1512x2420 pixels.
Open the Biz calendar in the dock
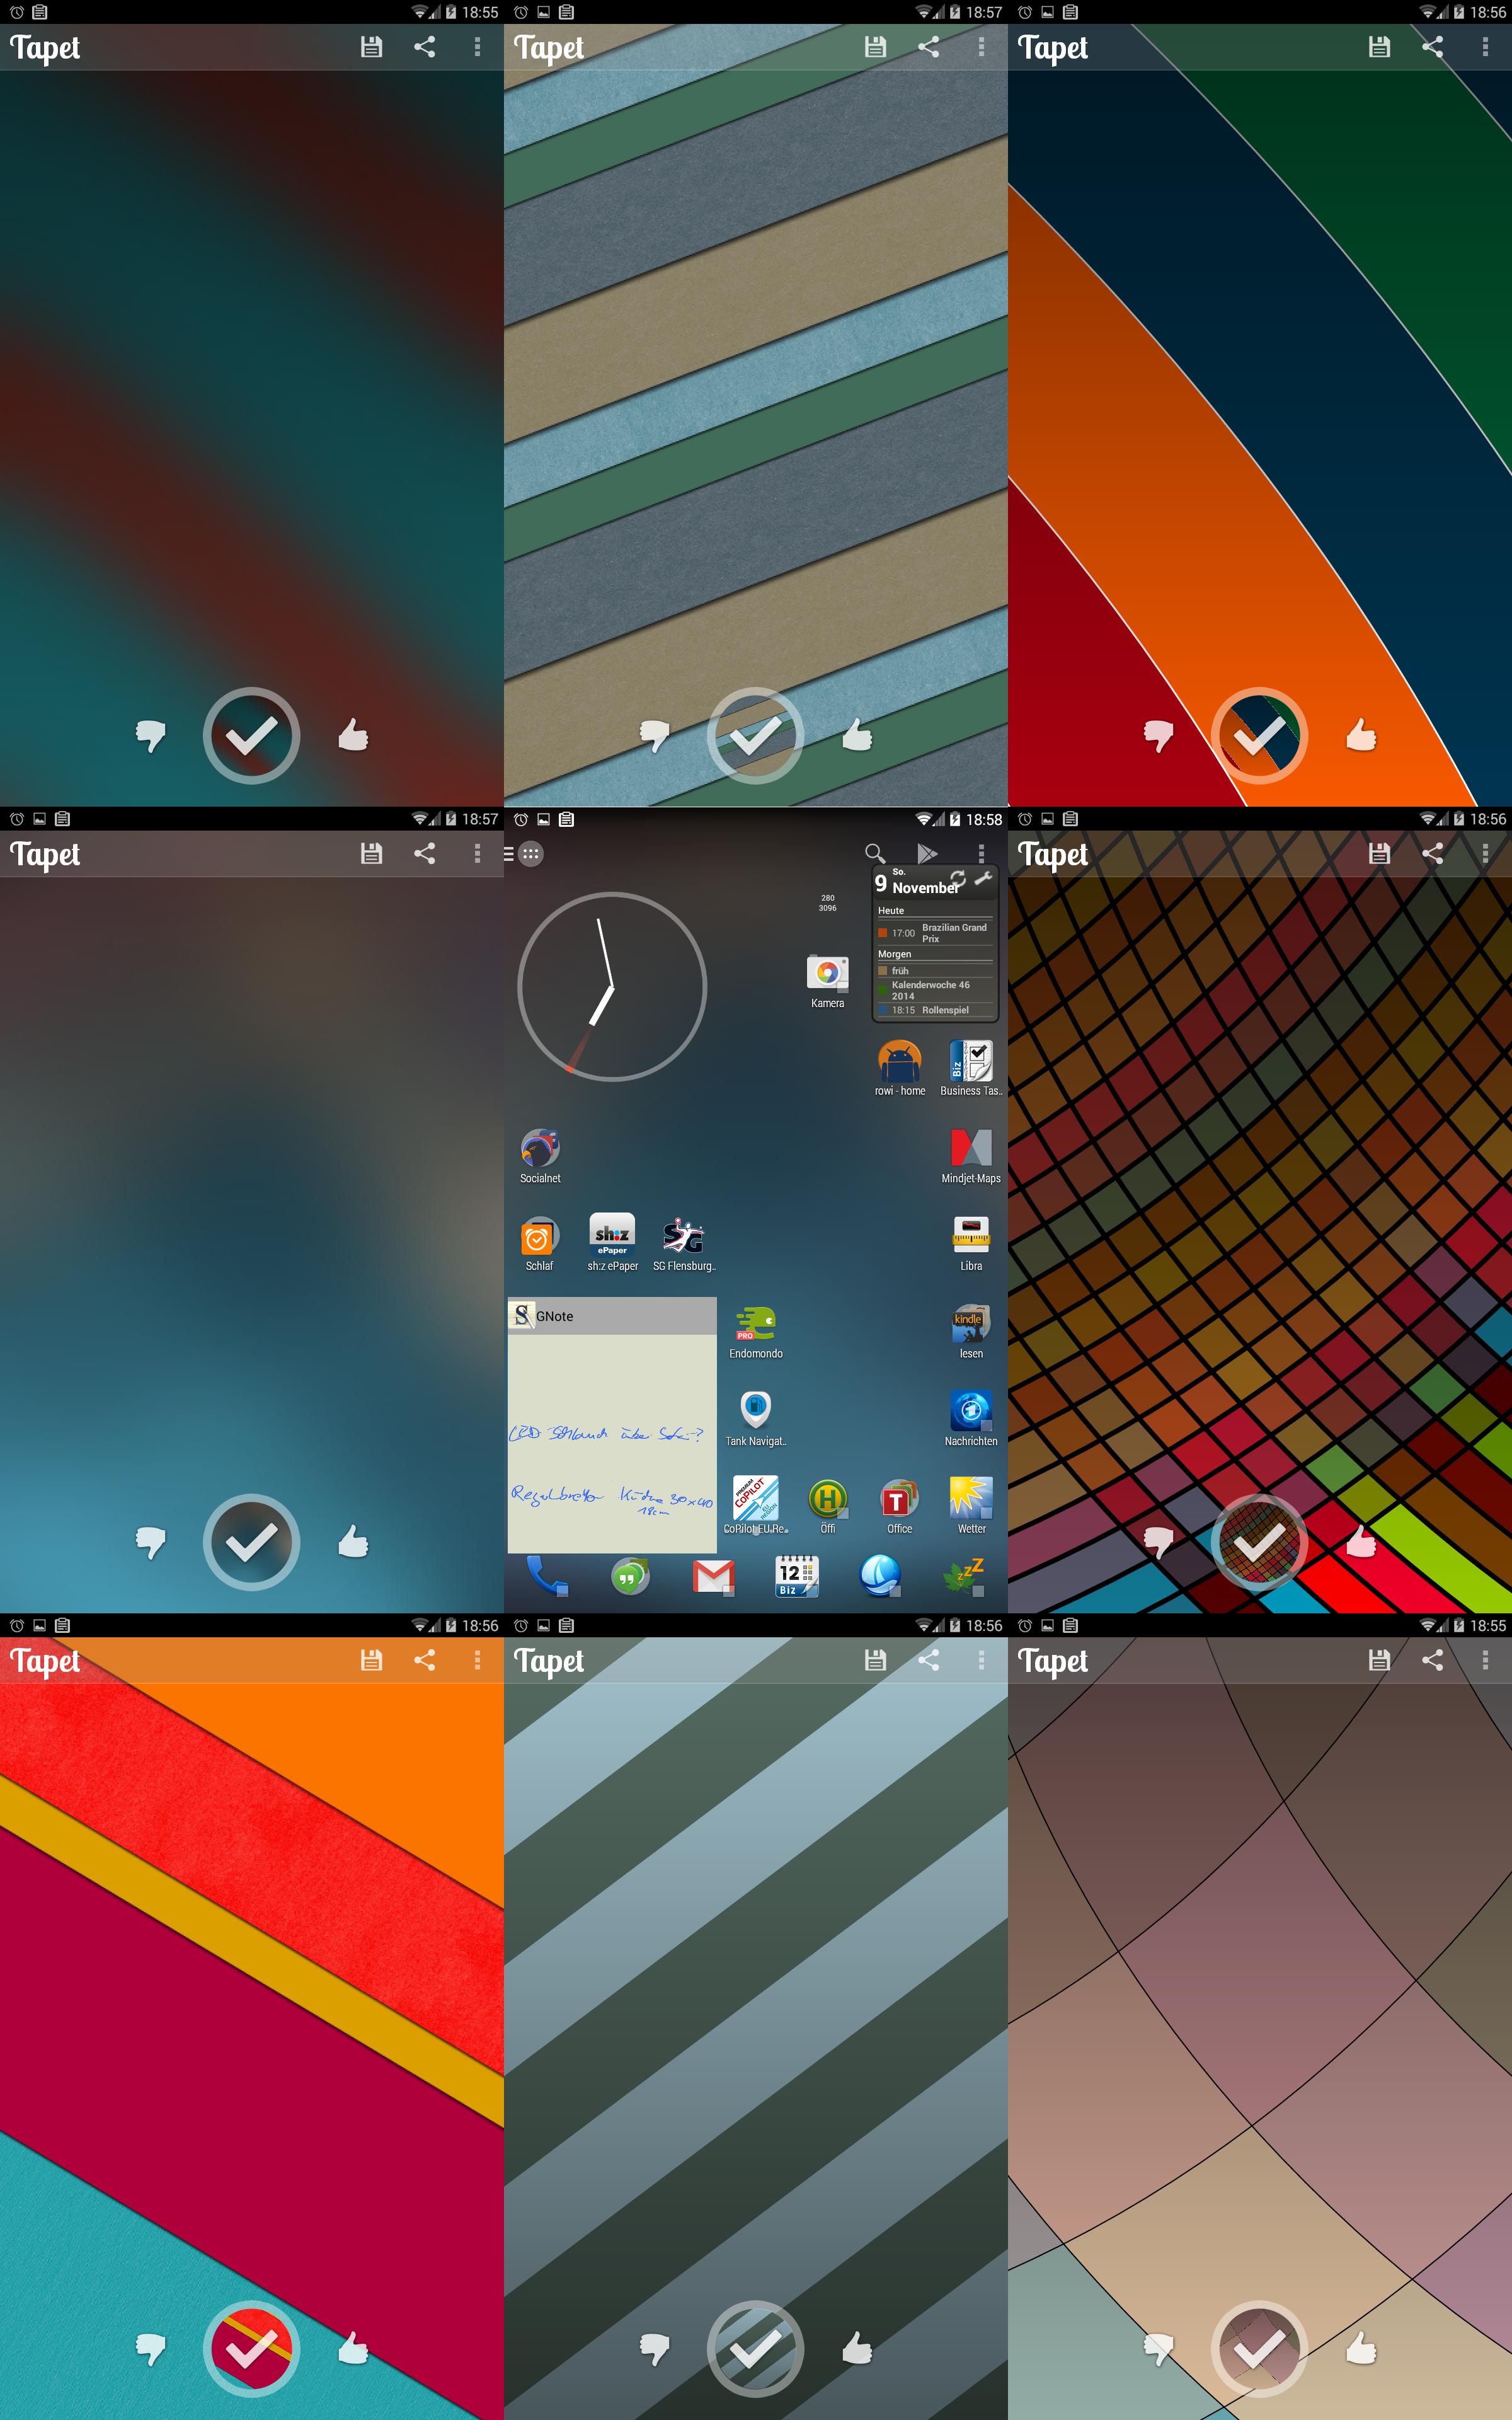click(x=797, y=1576)
